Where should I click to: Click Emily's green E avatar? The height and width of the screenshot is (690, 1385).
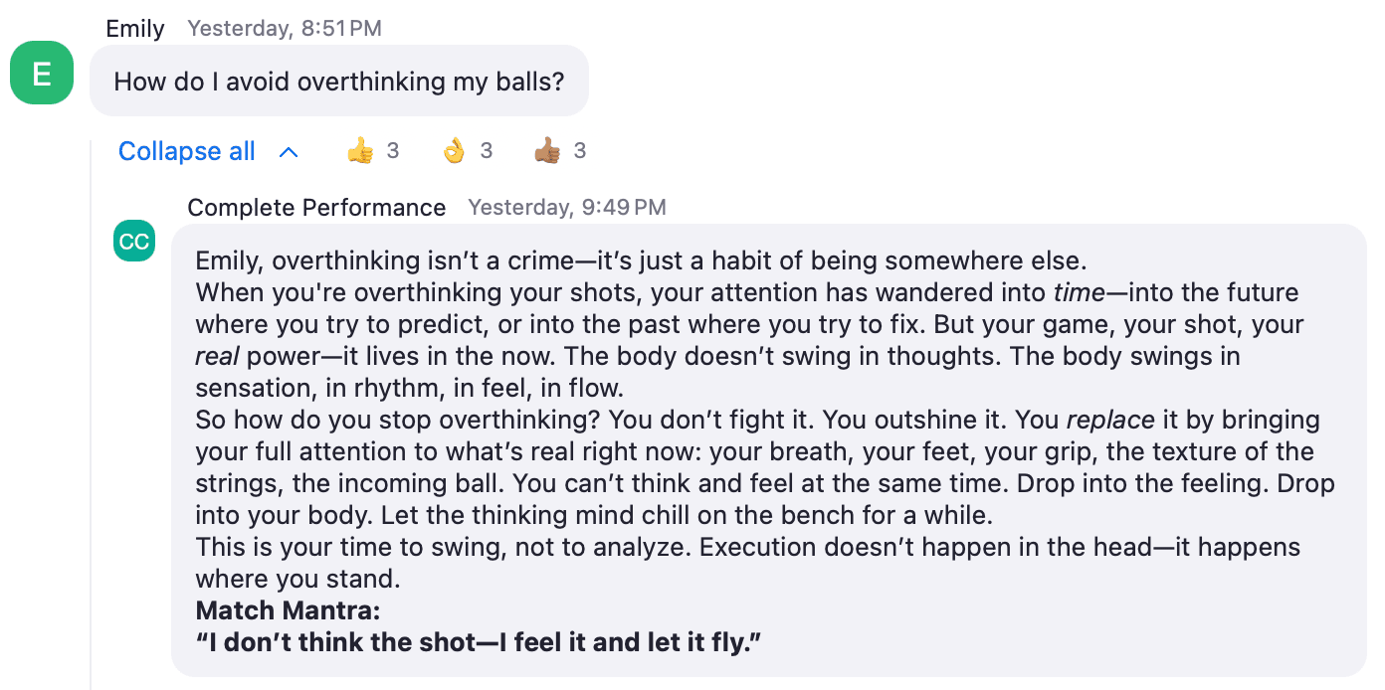42,73
